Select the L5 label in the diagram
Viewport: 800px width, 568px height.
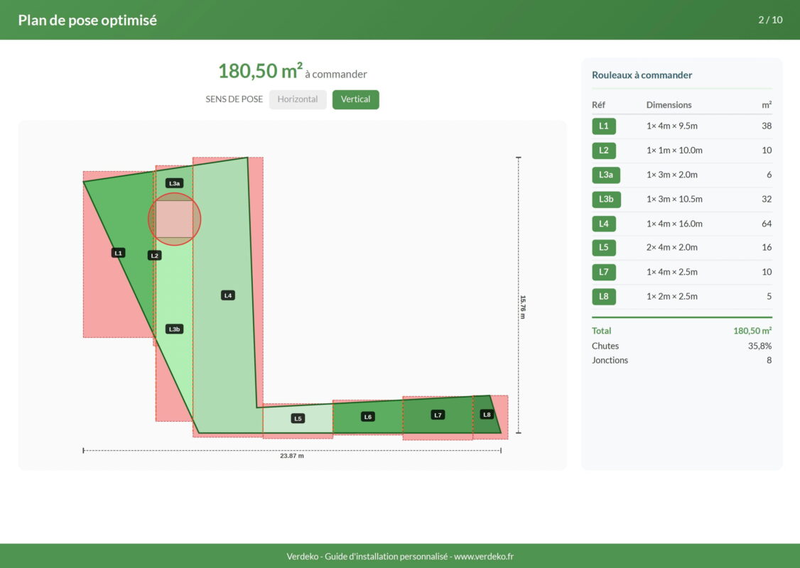(298, 418)
